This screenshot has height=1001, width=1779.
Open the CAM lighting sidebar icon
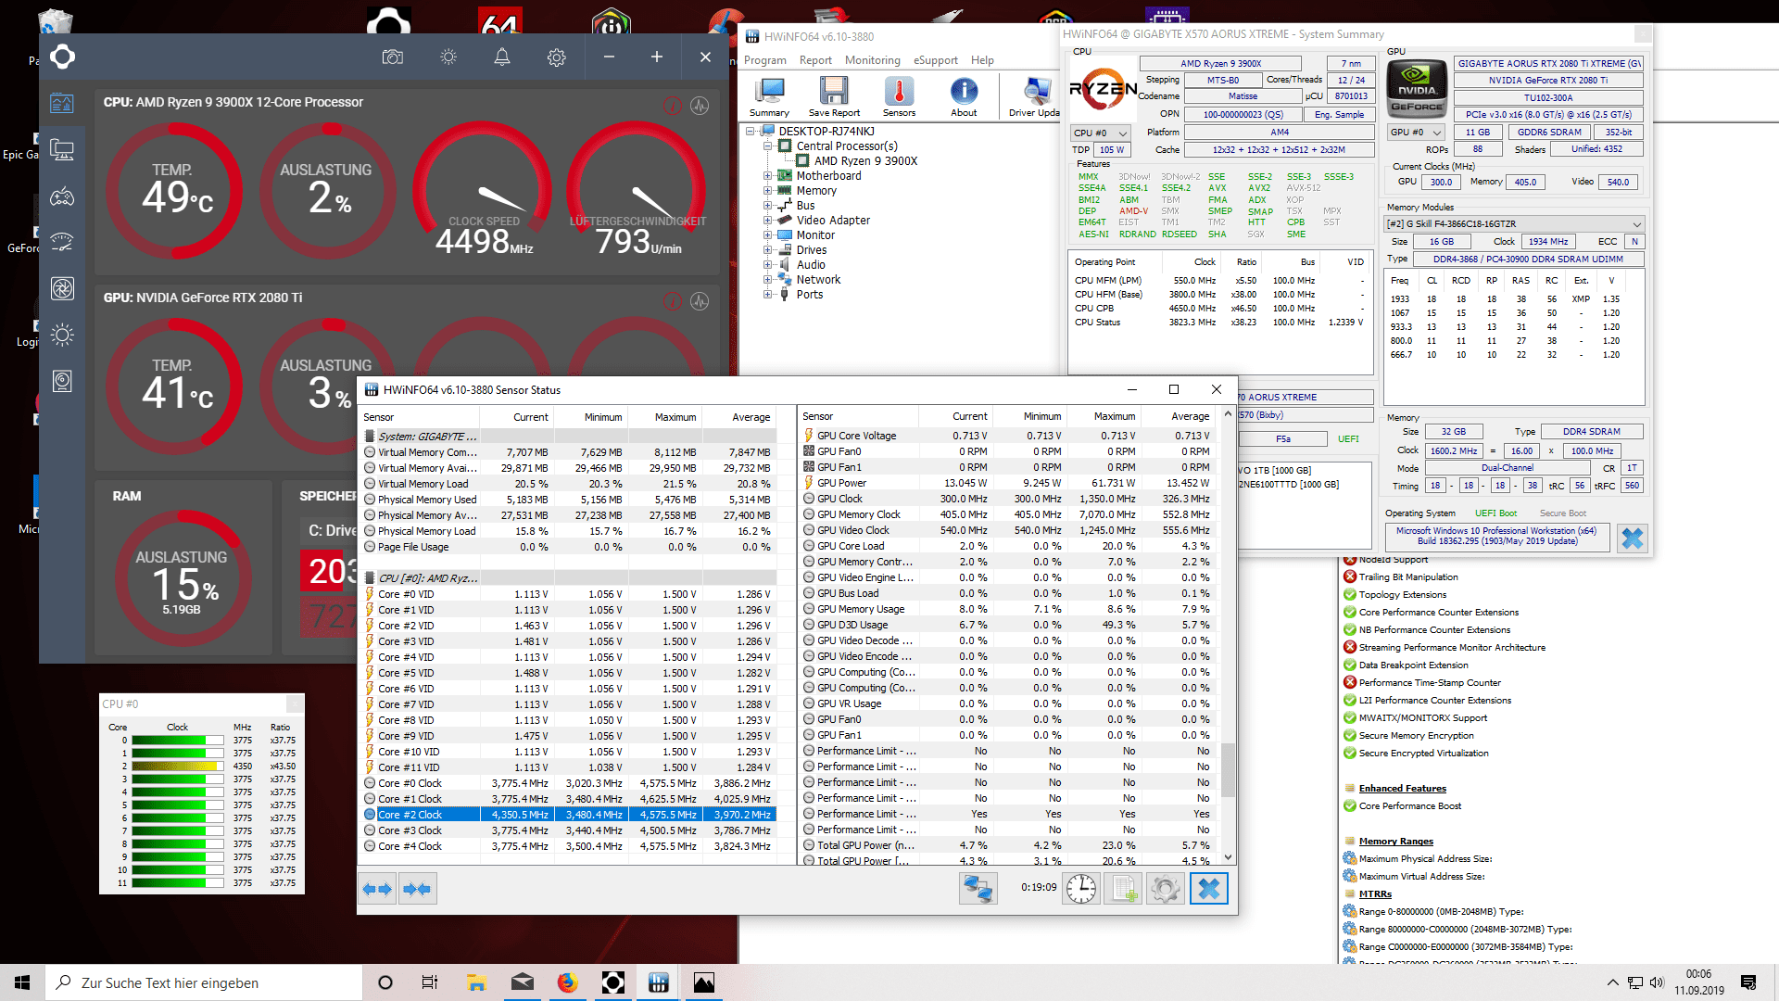click(62, 335)
